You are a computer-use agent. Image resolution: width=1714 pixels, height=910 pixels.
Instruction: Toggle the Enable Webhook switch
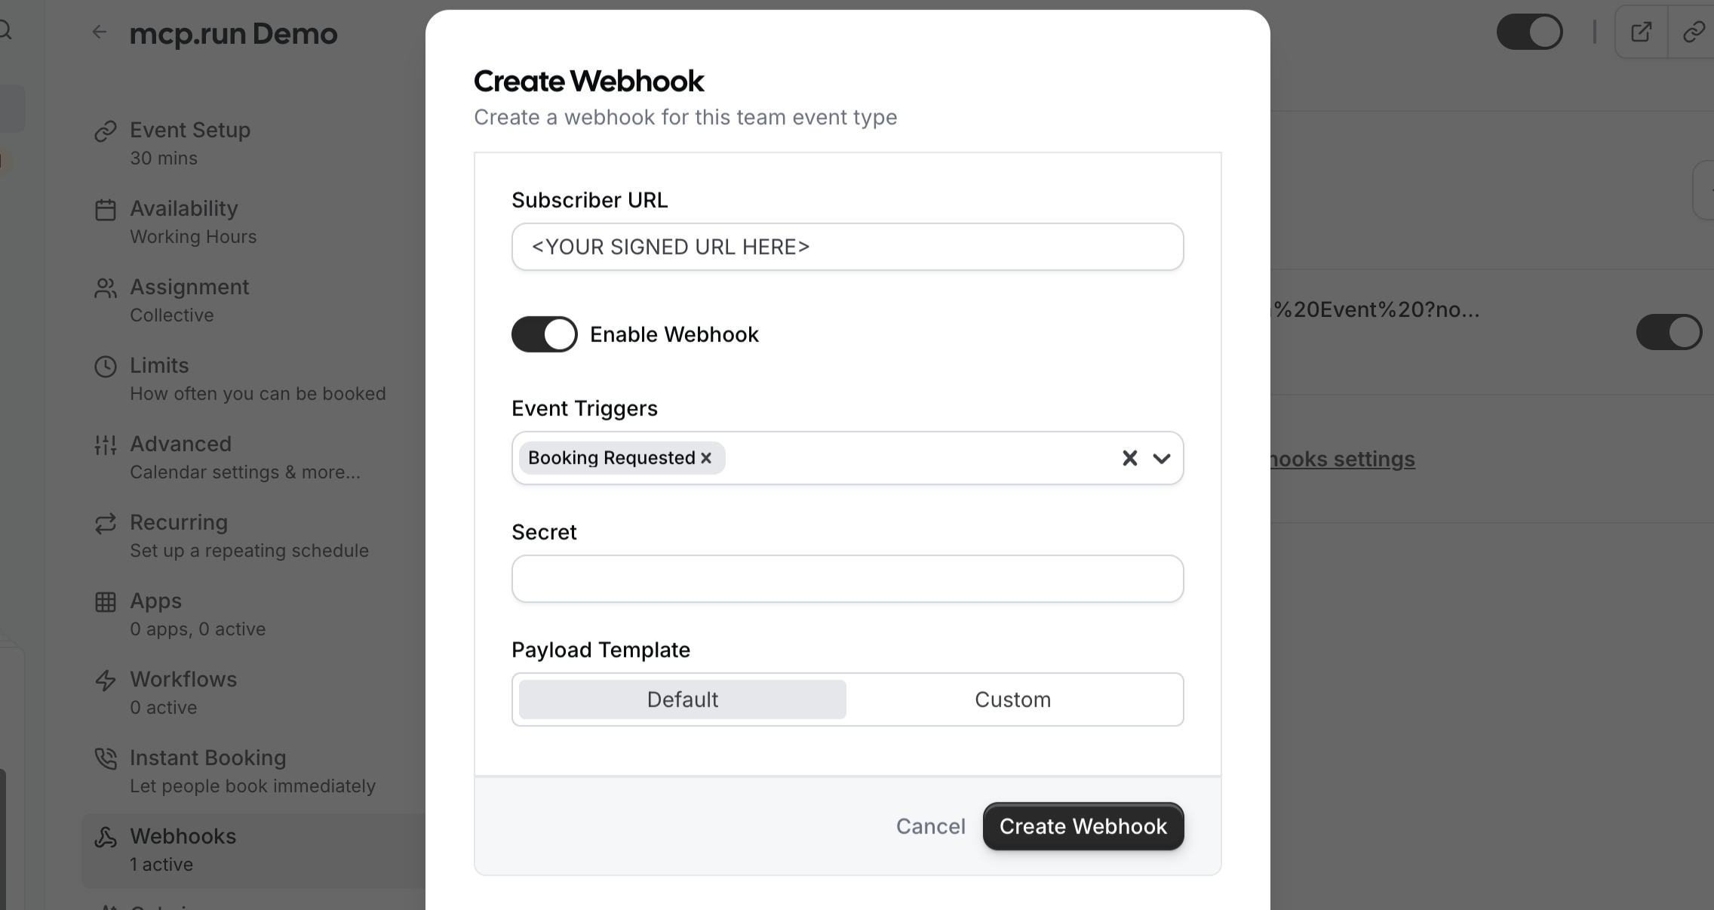pos(544,334)
